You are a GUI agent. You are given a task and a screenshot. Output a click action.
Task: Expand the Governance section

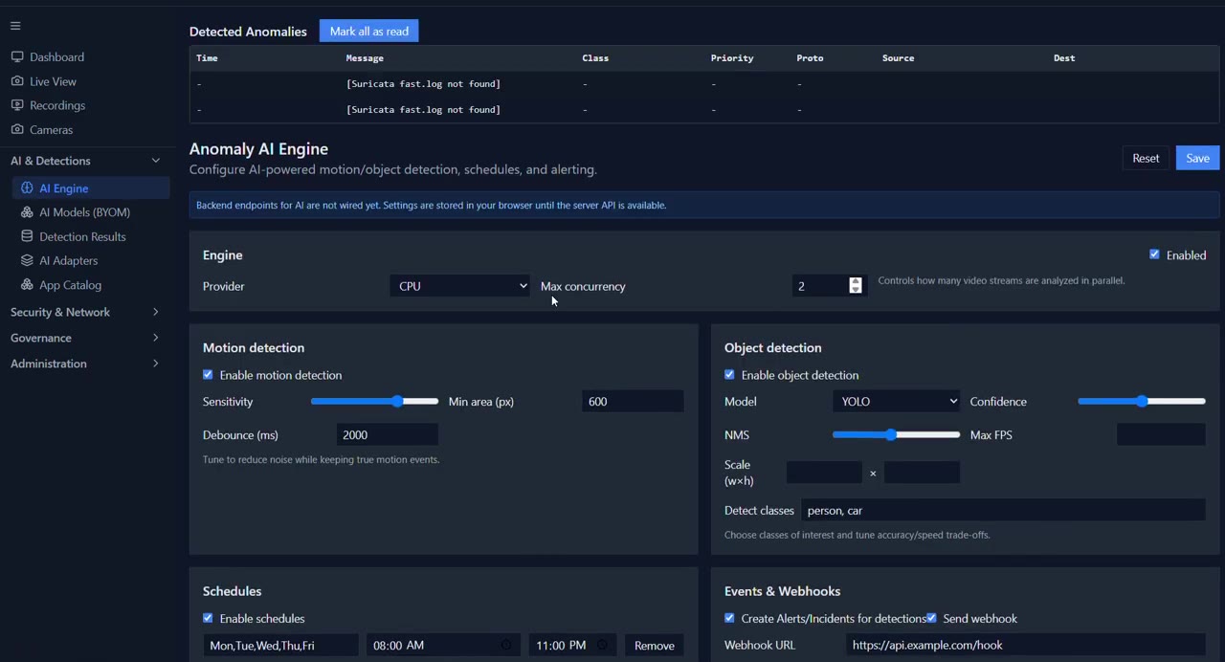[x=155, y=338]
